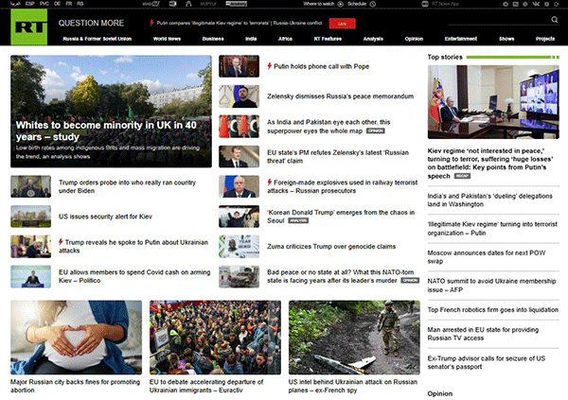Click the VK social icon

pos(536,4)
